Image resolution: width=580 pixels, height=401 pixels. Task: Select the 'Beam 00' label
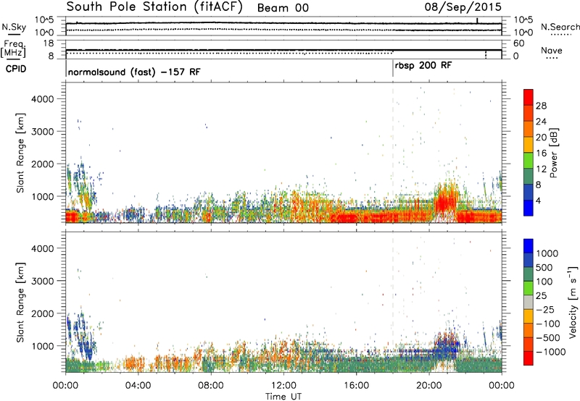click(283, 8)
